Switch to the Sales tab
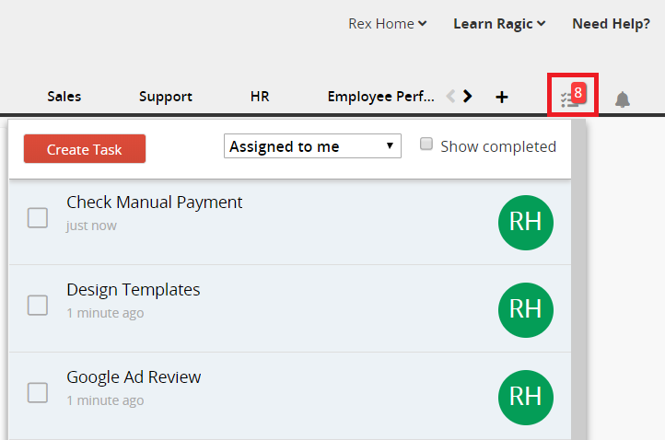This screenshot has width=665, height=440. tap(64, 97)
